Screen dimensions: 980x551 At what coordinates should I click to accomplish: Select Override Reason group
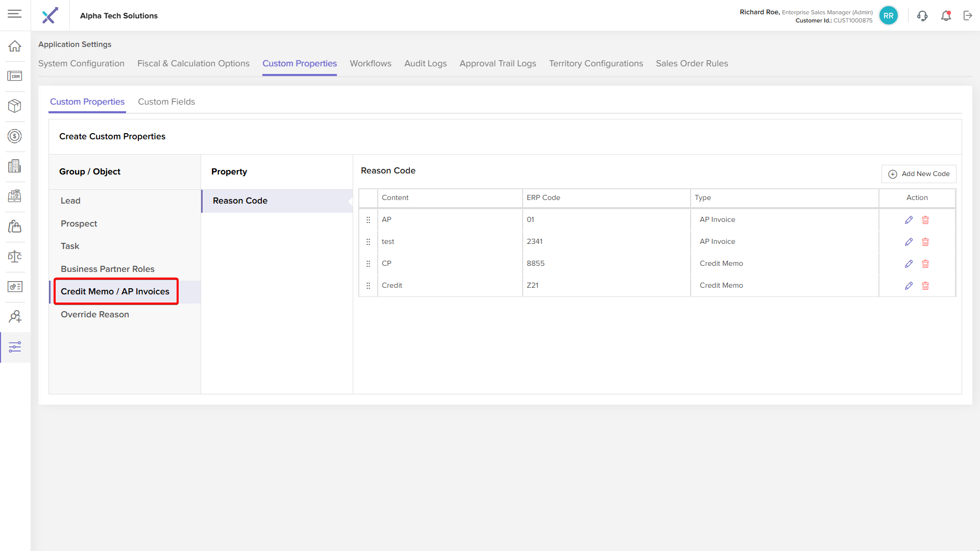(95, 314)
